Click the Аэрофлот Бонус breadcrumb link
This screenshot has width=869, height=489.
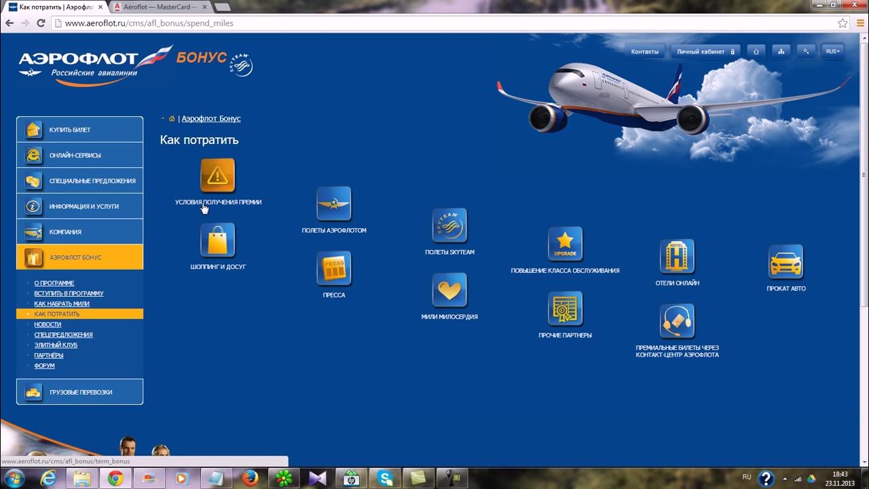[211, 118]
